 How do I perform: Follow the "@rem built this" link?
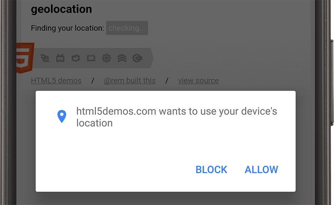pyautogui.click(x=129, y=81)
